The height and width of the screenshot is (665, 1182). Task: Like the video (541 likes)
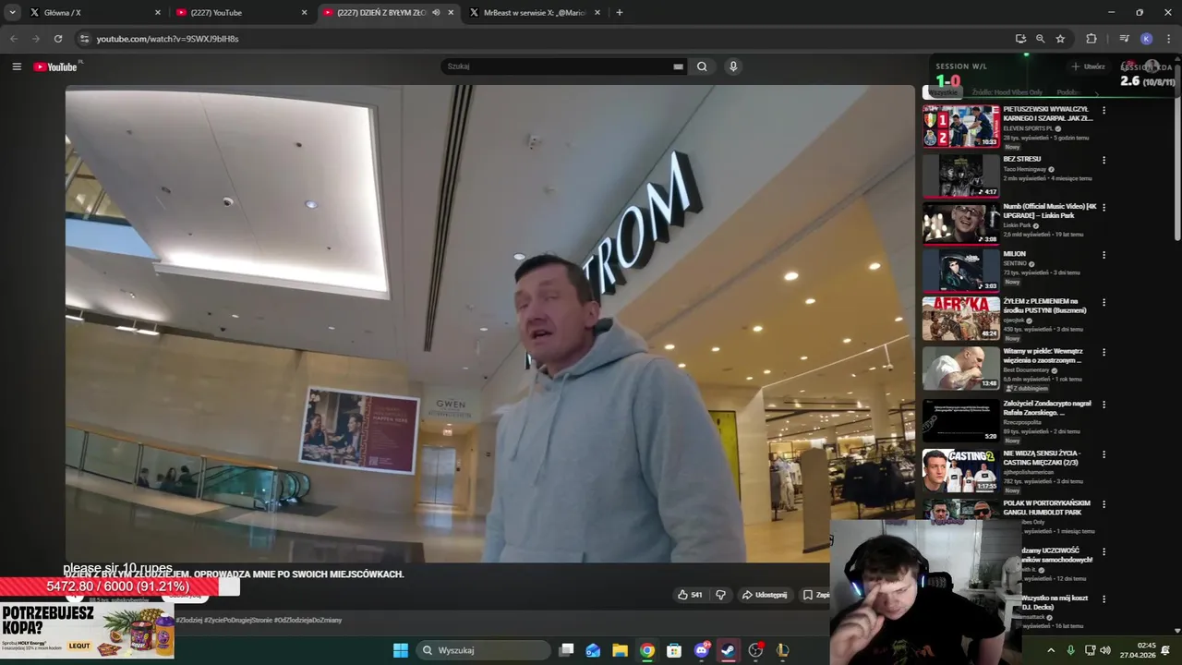(690, 595)
